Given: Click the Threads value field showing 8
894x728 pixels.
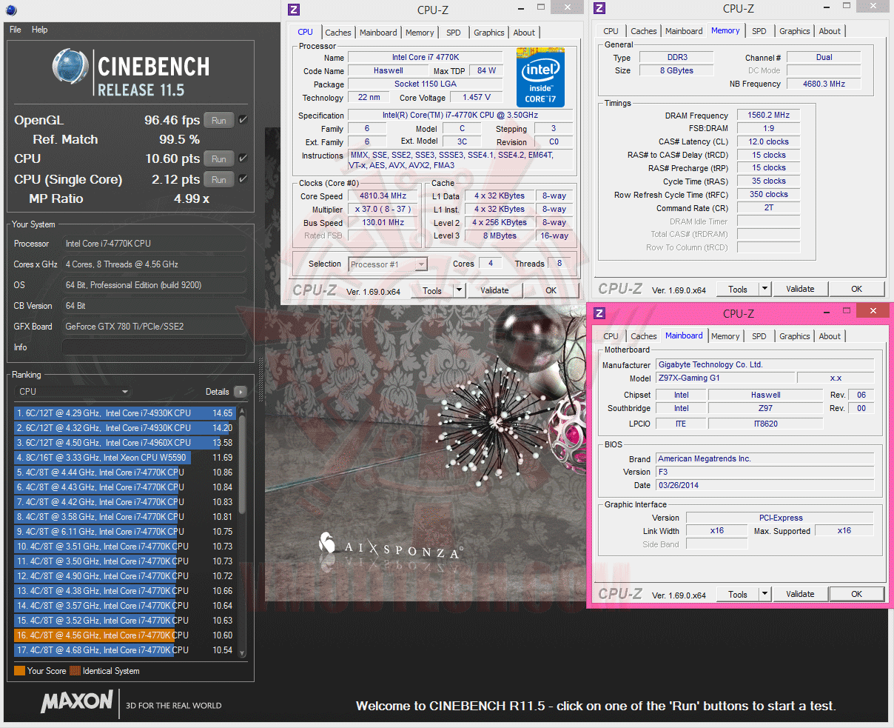Looking at the screenshot, I should coord(559,264).
